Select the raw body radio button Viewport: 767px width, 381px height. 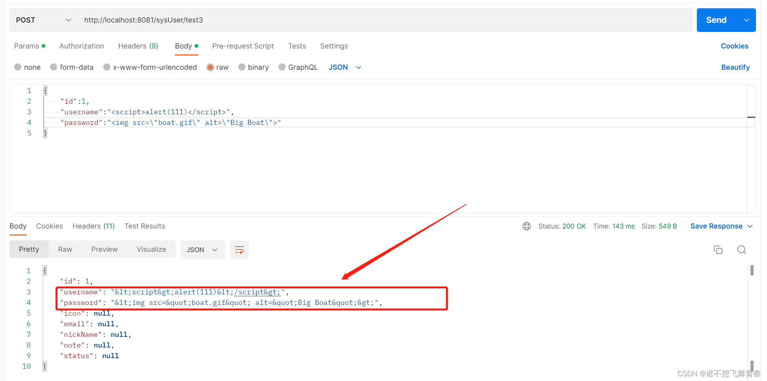coord(210,67)
